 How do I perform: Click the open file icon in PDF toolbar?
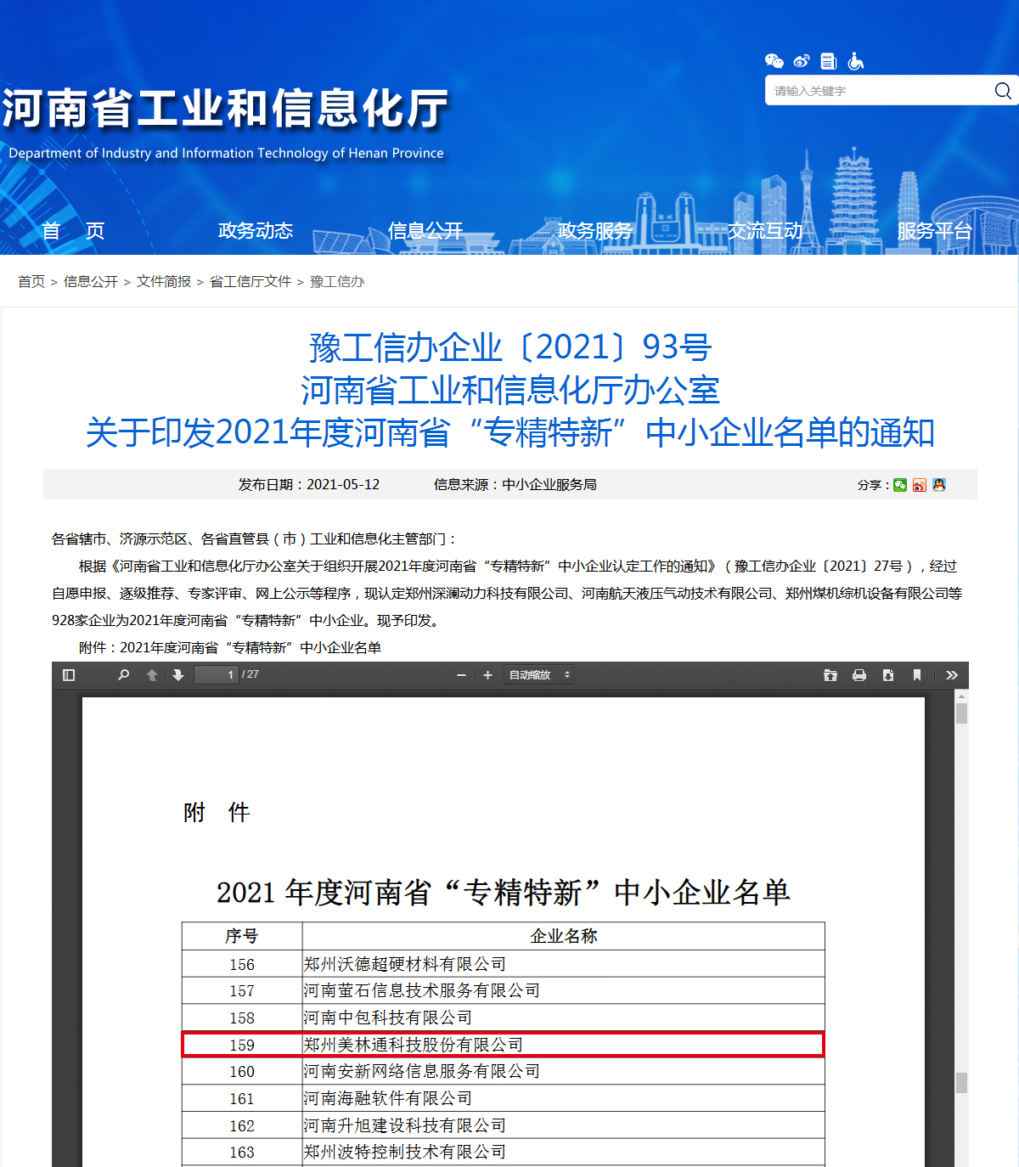click(830, 675)
